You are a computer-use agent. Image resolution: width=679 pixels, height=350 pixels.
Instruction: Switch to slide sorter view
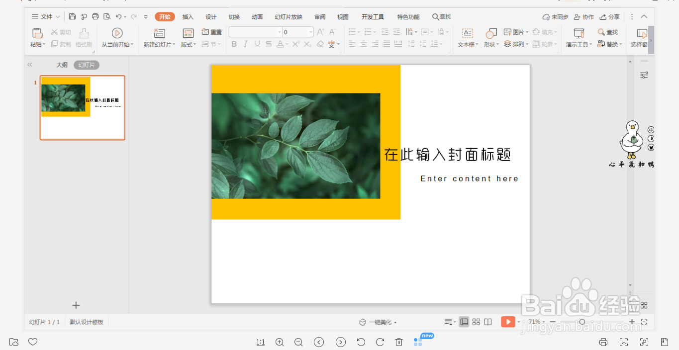point(476,322)
